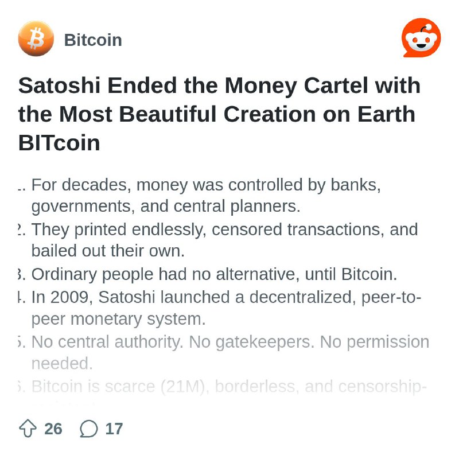Click 'bailed out their own.' text
This screenshot has width=459, height=459.
[x=108, y=251]
